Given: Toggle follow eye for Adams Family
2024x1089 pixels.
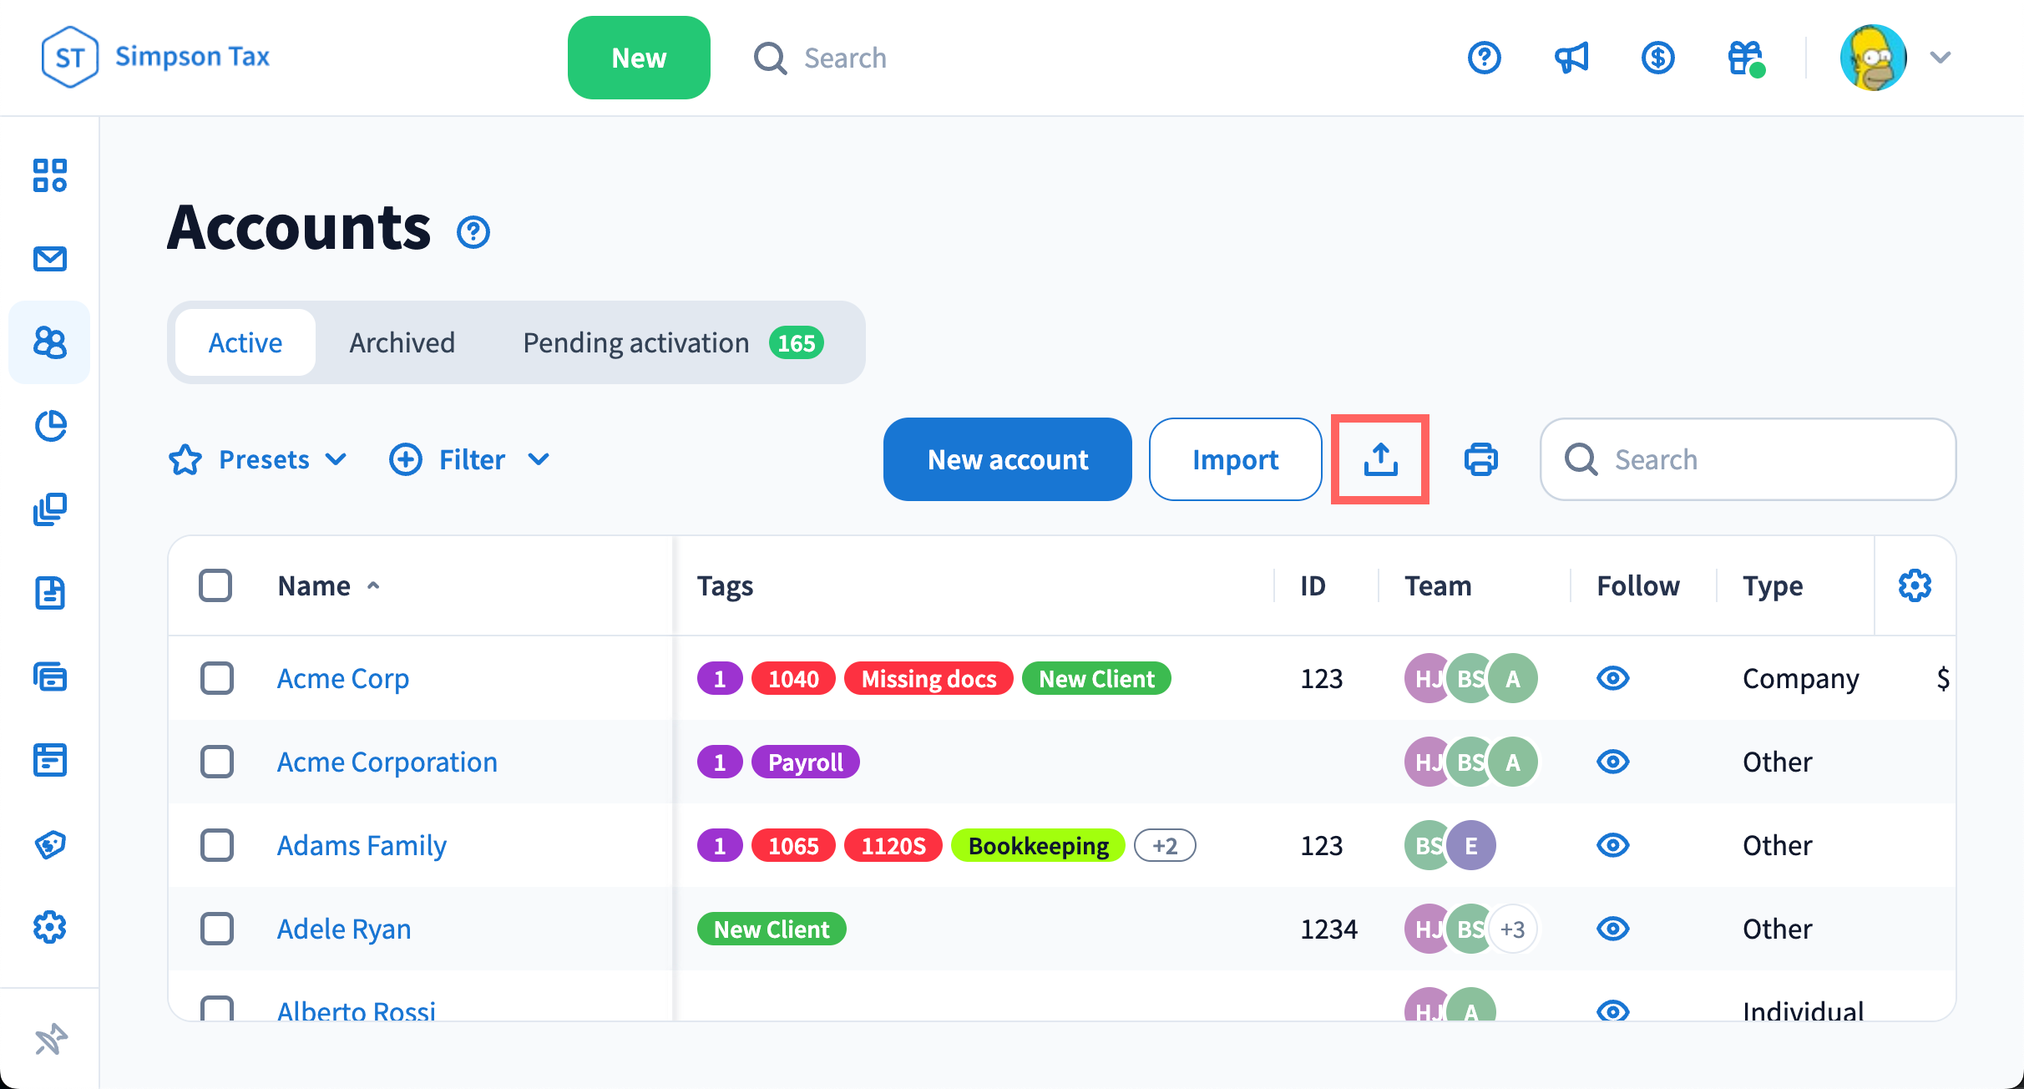Looking at the screenshot, I should point(1612,845).
